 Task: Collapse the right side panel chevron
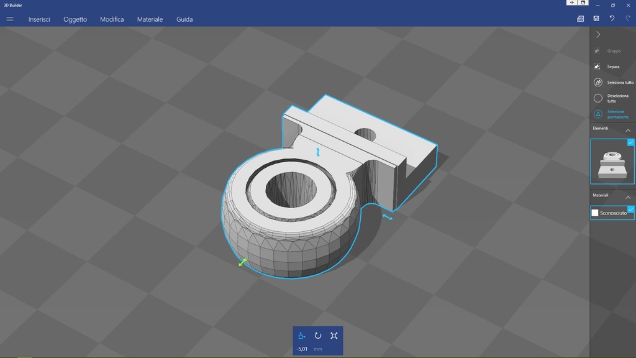click(598, 35)
